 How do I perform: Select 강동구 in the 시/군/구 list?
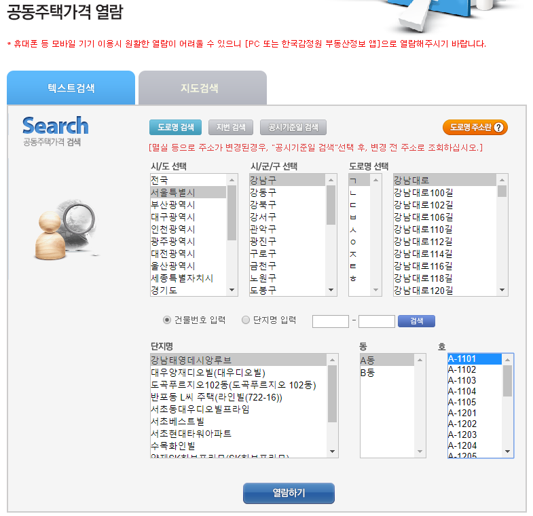(x=287, y=192)
